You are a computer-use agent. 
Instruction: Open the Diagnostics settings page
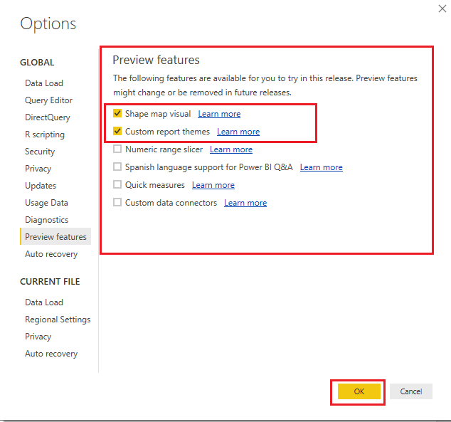[x=46, y=220]
